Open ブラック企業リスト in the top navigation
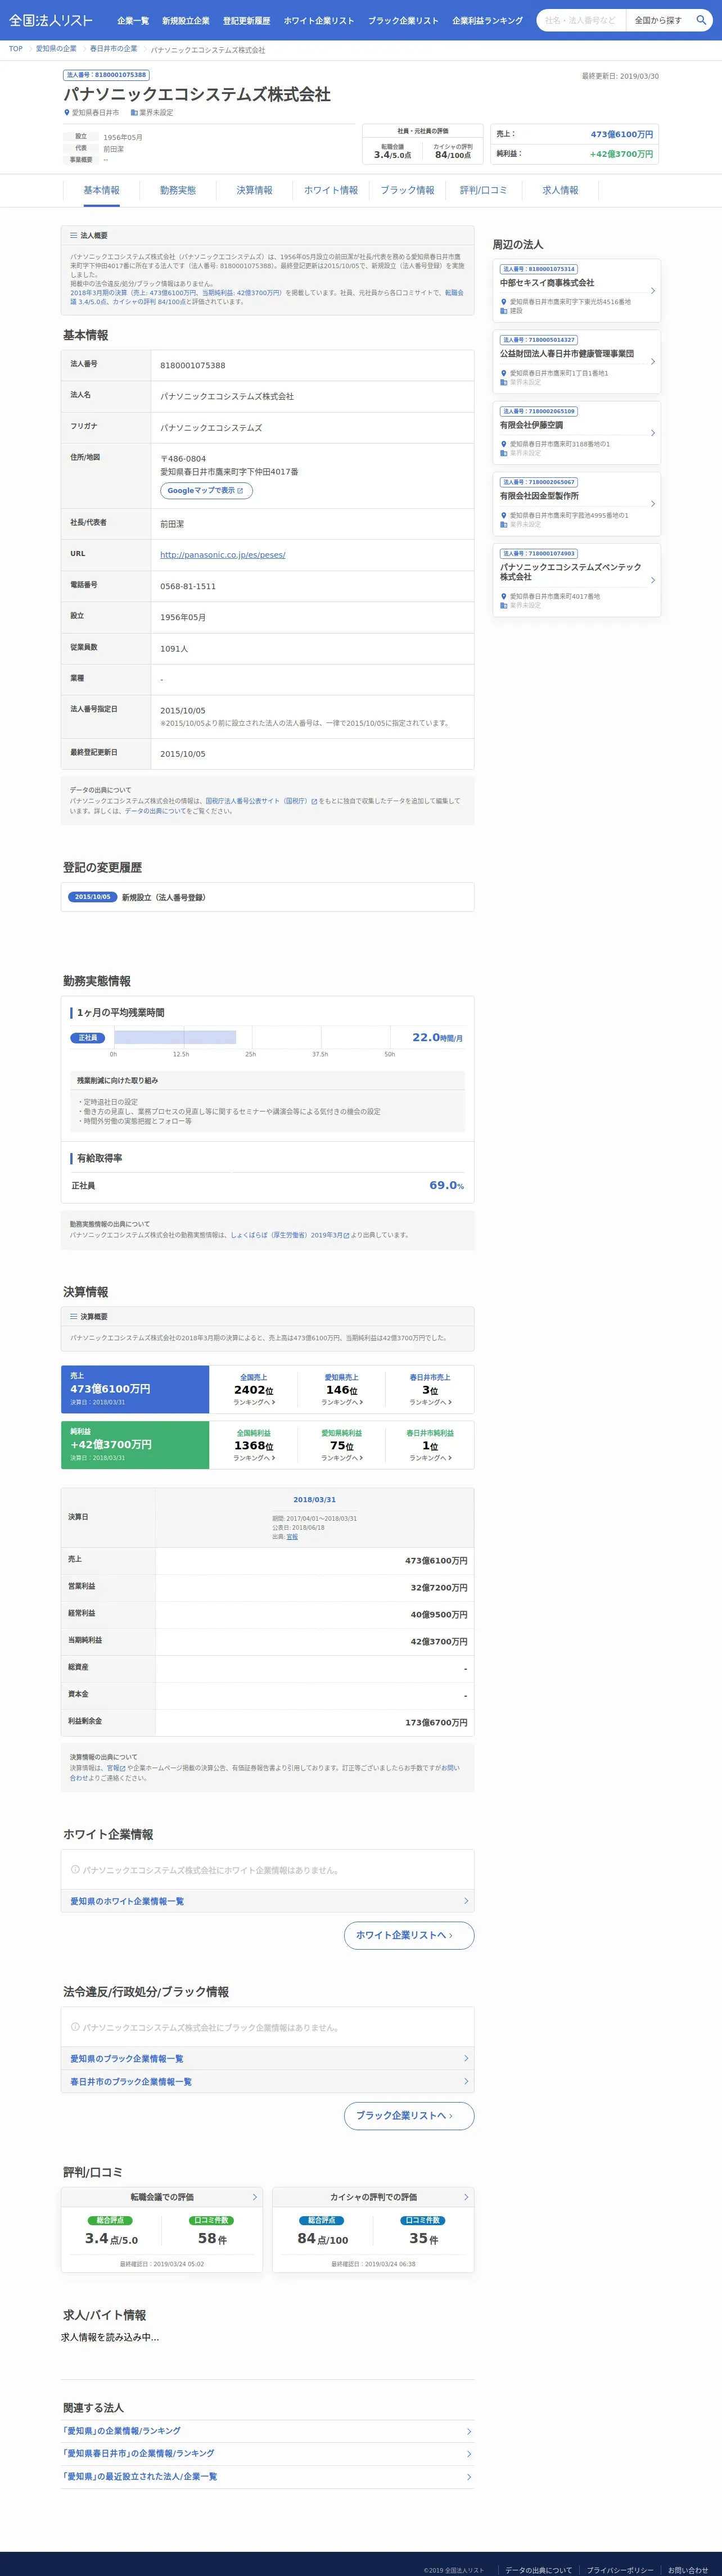Screen dimensions: 722x2576 pyautogui.click(x=403, y=21)
